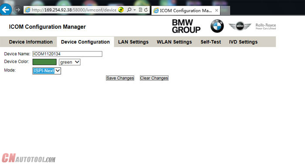305x165 pixels.
Task: Open the Device Information tab
Action: (x=31, y=42)
